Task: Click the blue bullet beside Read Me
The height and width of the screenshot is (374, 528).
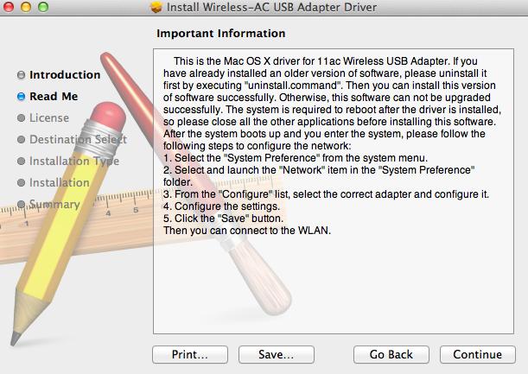Action: click(x=21, y=97)
